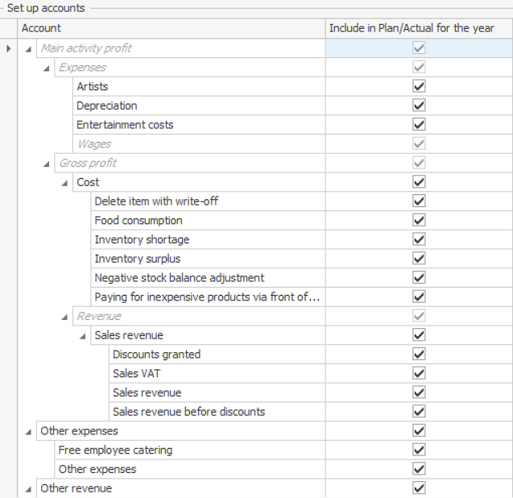Click the row indicator arrow for the first row
The width and height of the screenshot is (513, 498).
pos(9,48)
